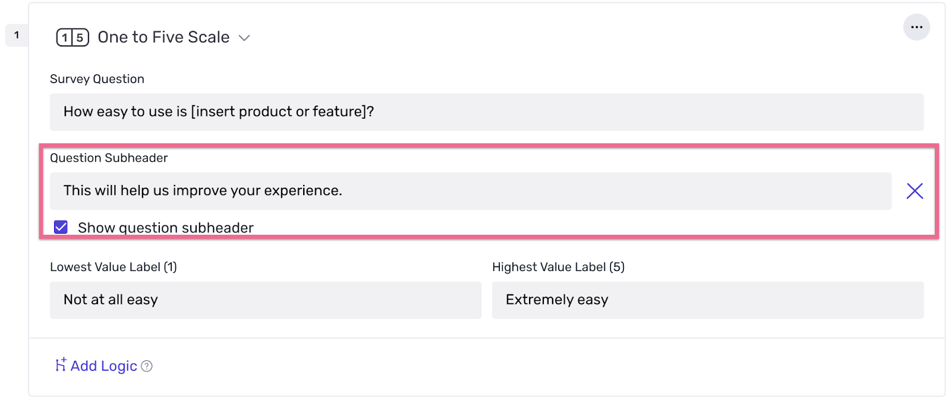Click the 'Show question subheader' label text
Screen dimensions: 951x402
click(165, 228)
